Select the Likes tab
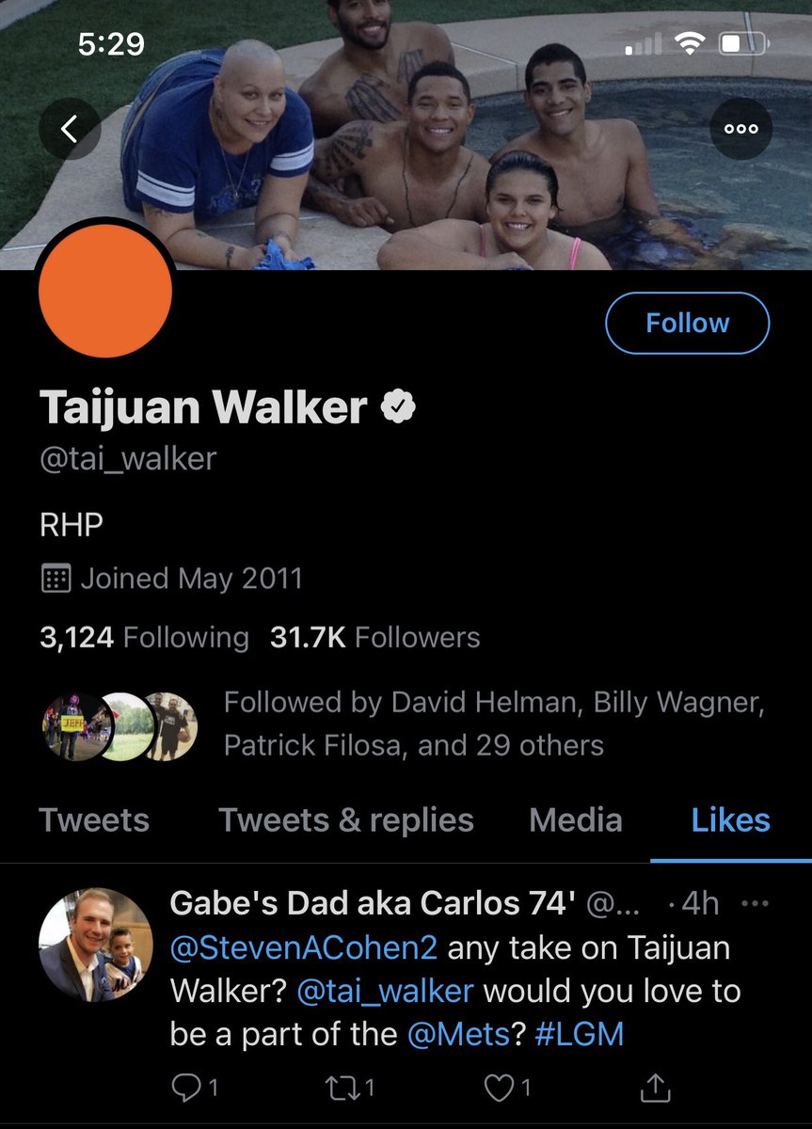Image resolution: width=812 pixels, height=1129 pixels. click(x=730, y=819)
